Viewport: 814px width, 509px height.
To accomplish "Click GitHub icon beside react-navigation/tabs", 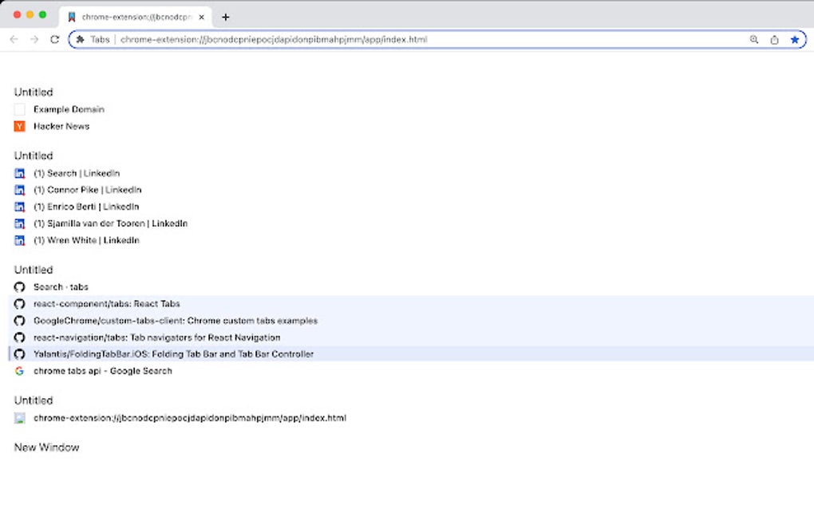I will (19, 337).
